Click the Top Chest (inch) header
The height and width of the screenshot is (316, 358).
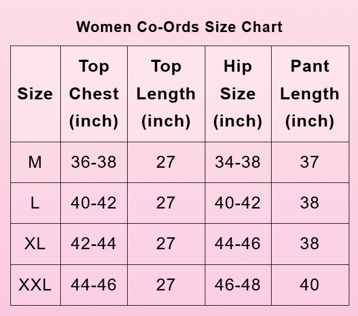pyautogui.click(x=93, y=94)
